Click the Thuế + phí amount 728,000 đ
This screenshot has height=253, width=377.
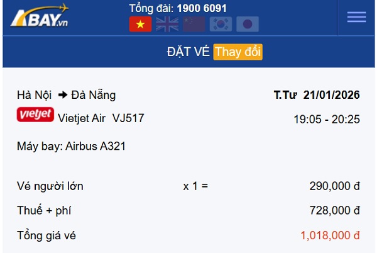click(x=334, y=210)
